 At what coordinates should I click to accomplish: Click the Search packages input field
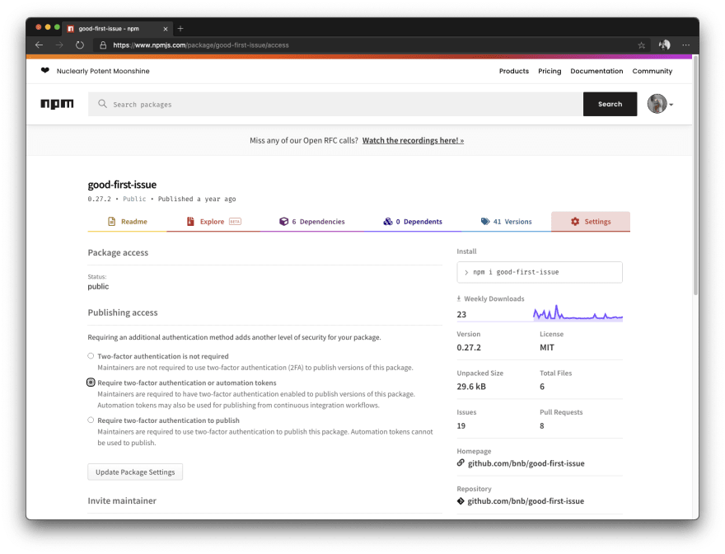335,104
